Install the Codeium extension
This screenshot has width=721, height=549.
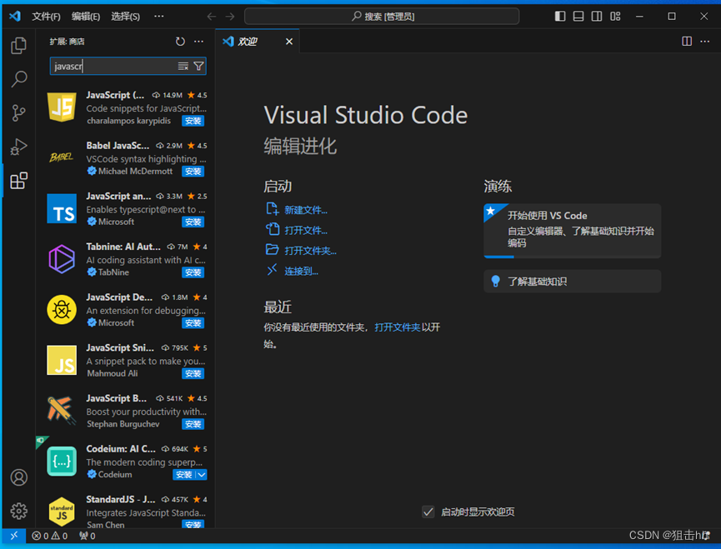pos(184,475)
